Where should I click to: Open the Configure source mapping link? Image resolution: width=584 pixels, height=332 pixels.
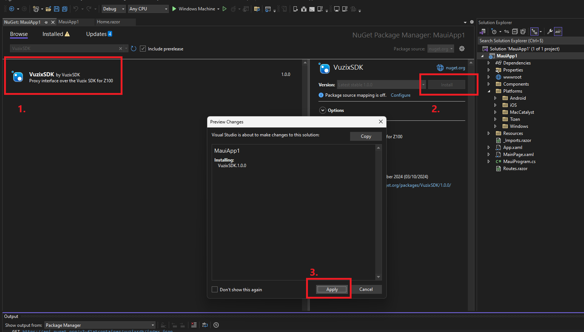pos(400,95)
